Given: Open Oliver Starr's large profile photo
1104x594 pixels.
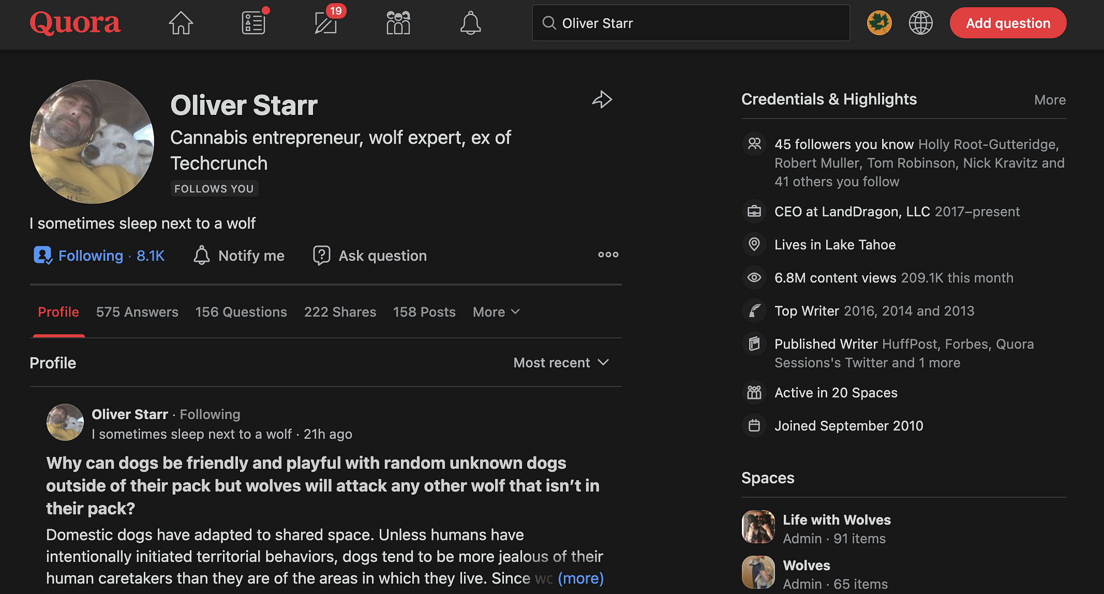Looking at the screenshot, I should 92,142.
